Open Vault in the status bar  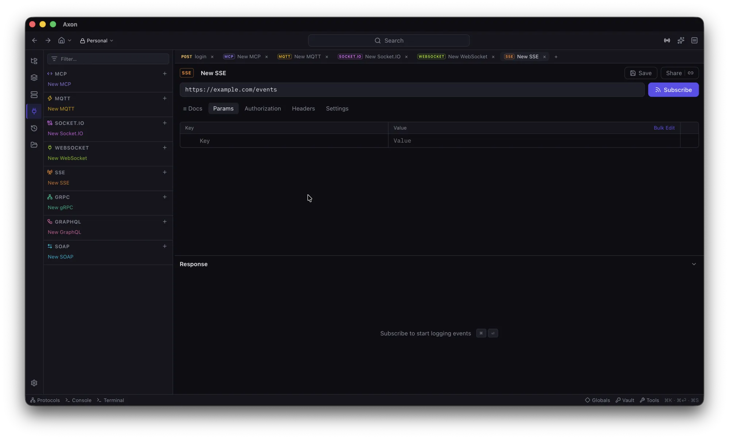(625, 400)
